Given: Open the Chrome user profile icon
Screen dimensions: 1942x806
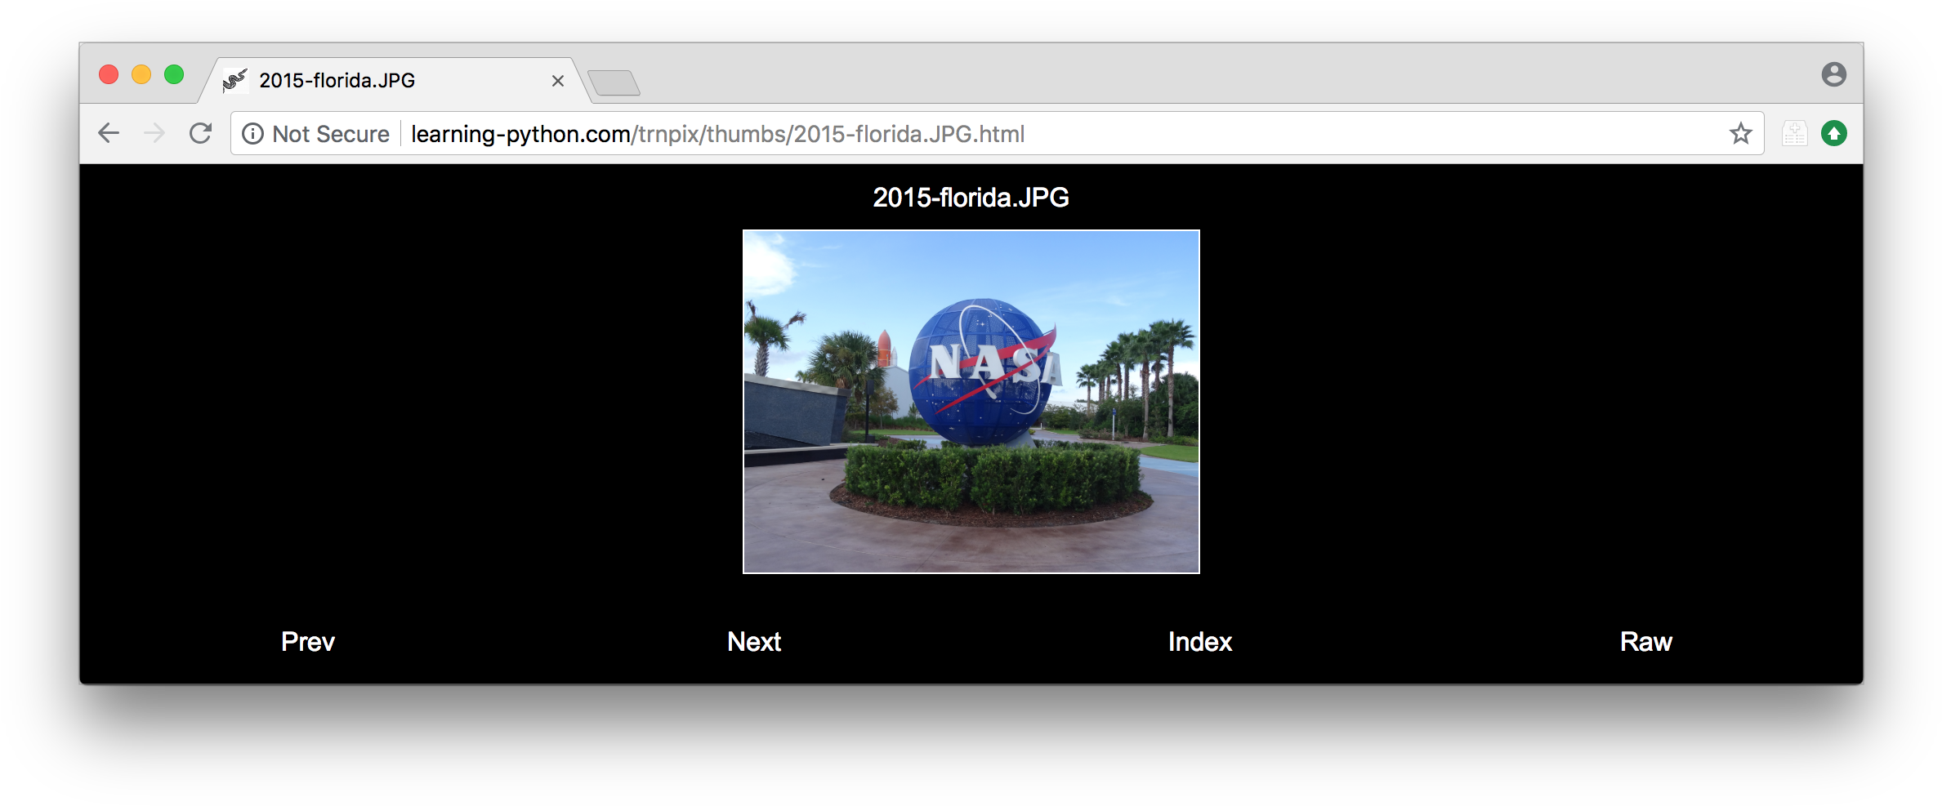Looking at the screenshot, I should coord(1834,74).
